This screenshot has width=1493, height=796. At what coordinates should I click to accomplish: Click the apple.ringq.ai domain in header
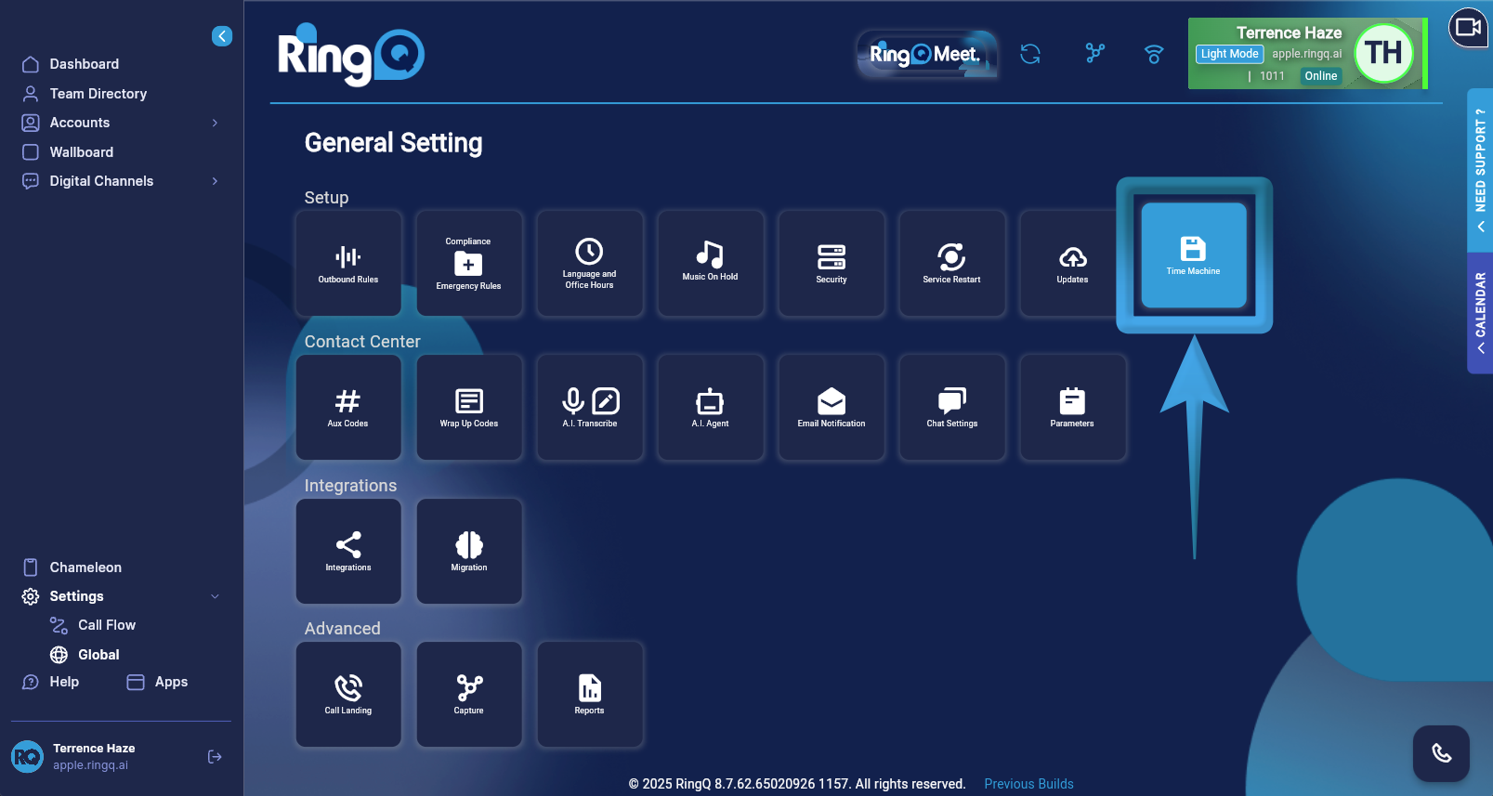pyautogui.click(x=1307, y=54)
